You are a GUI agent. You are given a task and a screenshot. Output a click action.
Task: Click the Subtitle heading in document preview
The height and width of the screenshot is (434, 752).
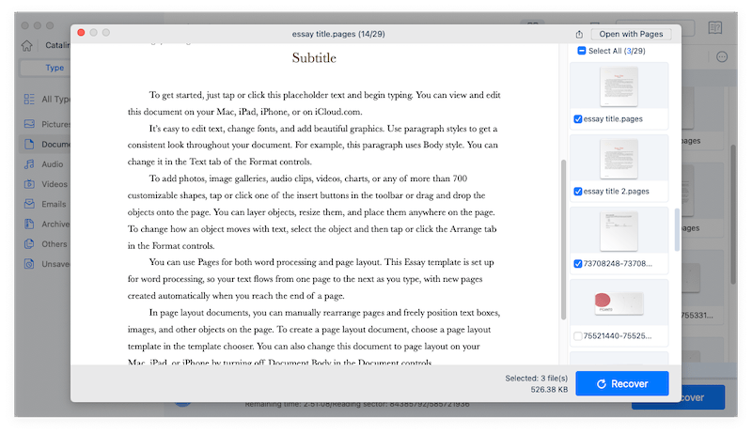(314, 58)
